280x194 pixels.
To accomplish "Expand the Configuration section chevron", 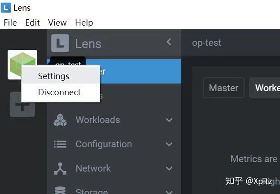I will [169, 144].
